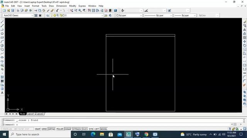Expand the layer 0 dropdown list

102,15
